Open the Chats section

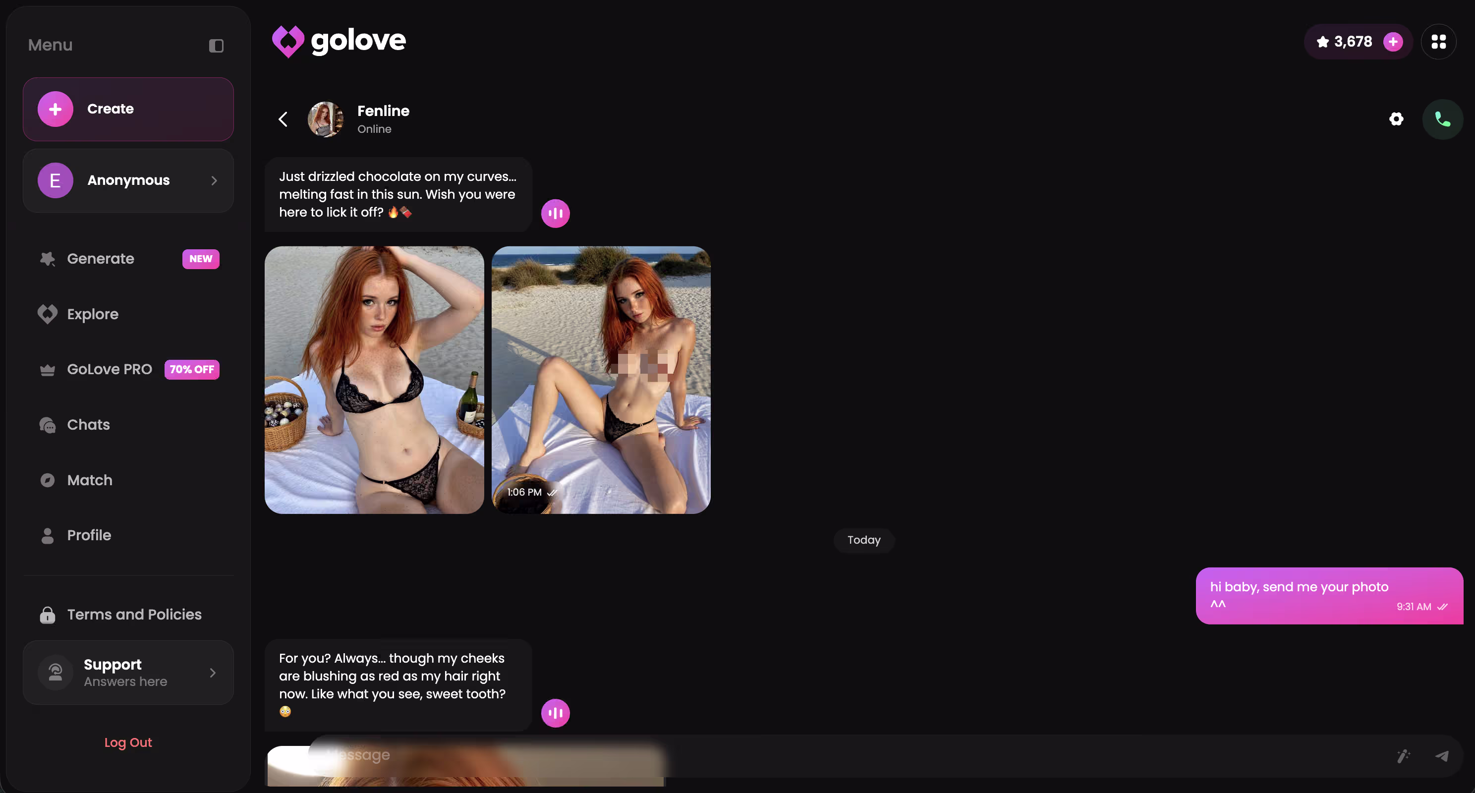[88, 424]
